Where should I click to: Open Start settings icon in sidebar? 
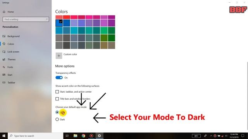tap(4, 75)
